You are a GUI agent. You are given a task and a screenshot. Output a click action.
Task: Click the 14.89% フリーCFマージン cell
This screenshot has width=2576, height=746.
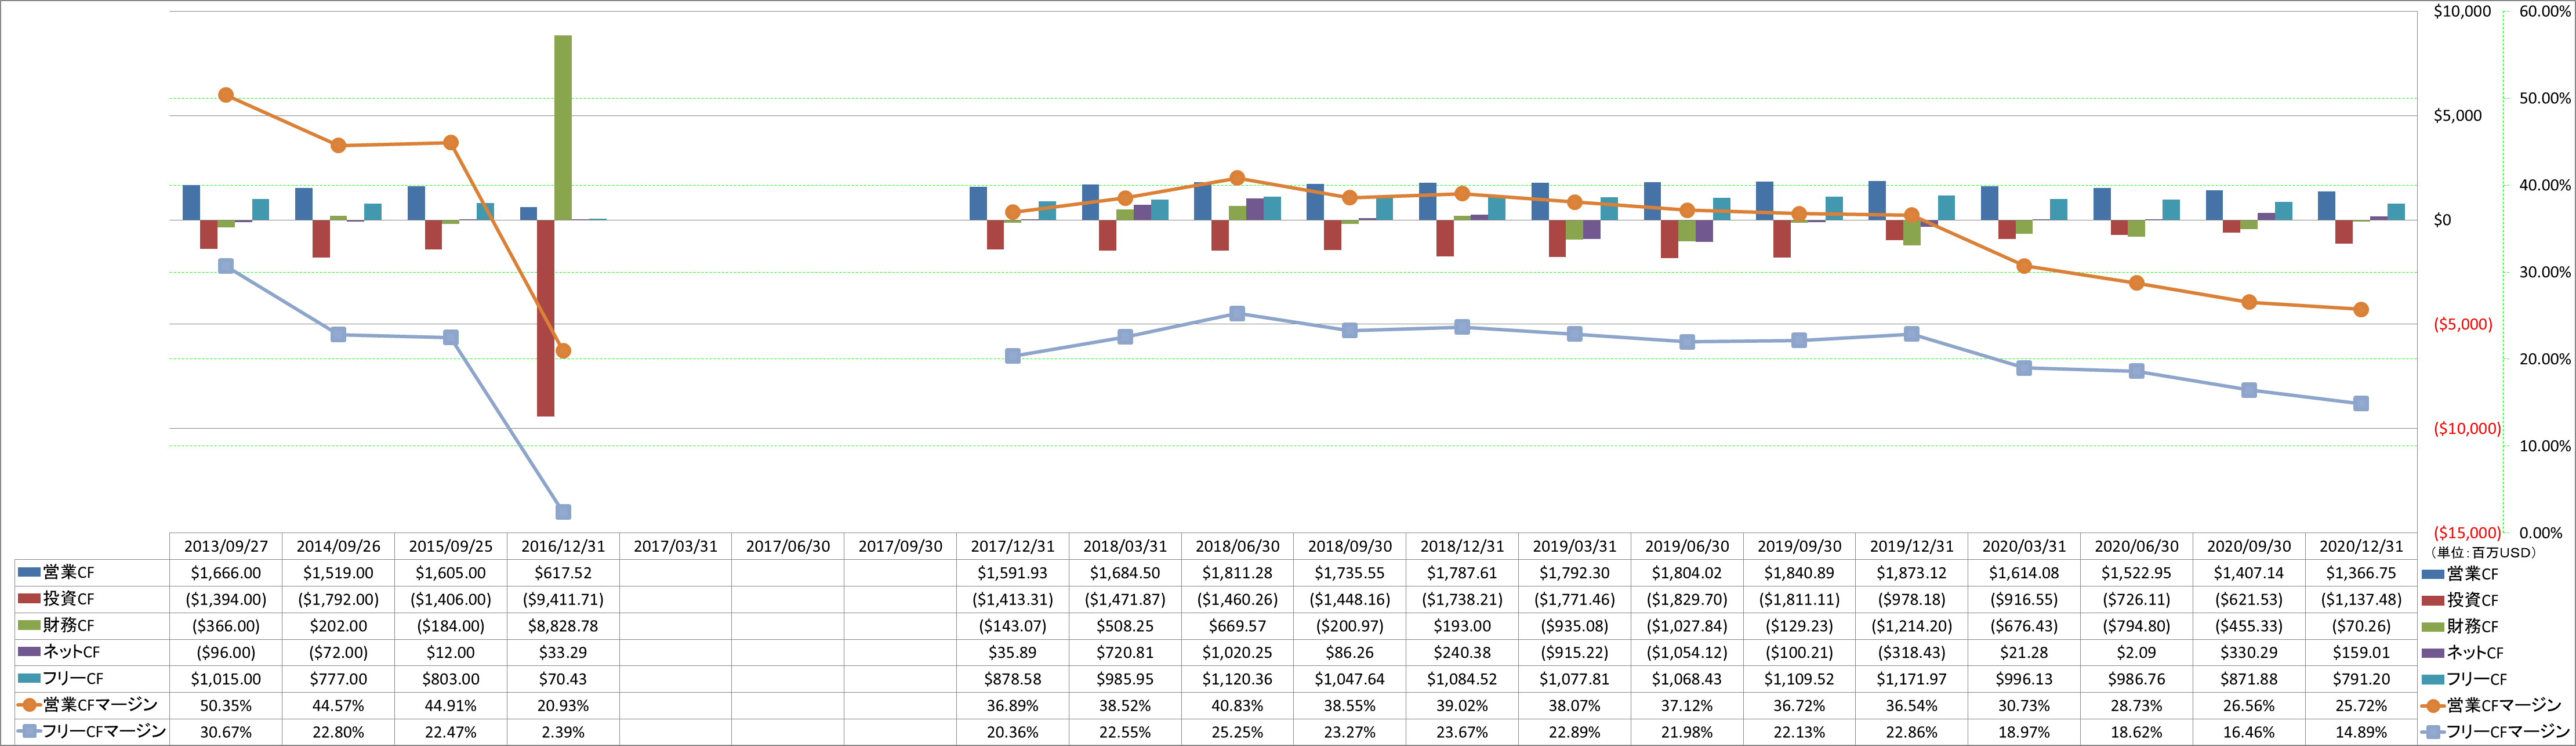pos(2361,732)
